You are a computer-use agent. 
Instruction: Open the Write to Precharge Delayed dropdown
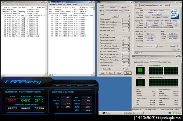point(128,46)
